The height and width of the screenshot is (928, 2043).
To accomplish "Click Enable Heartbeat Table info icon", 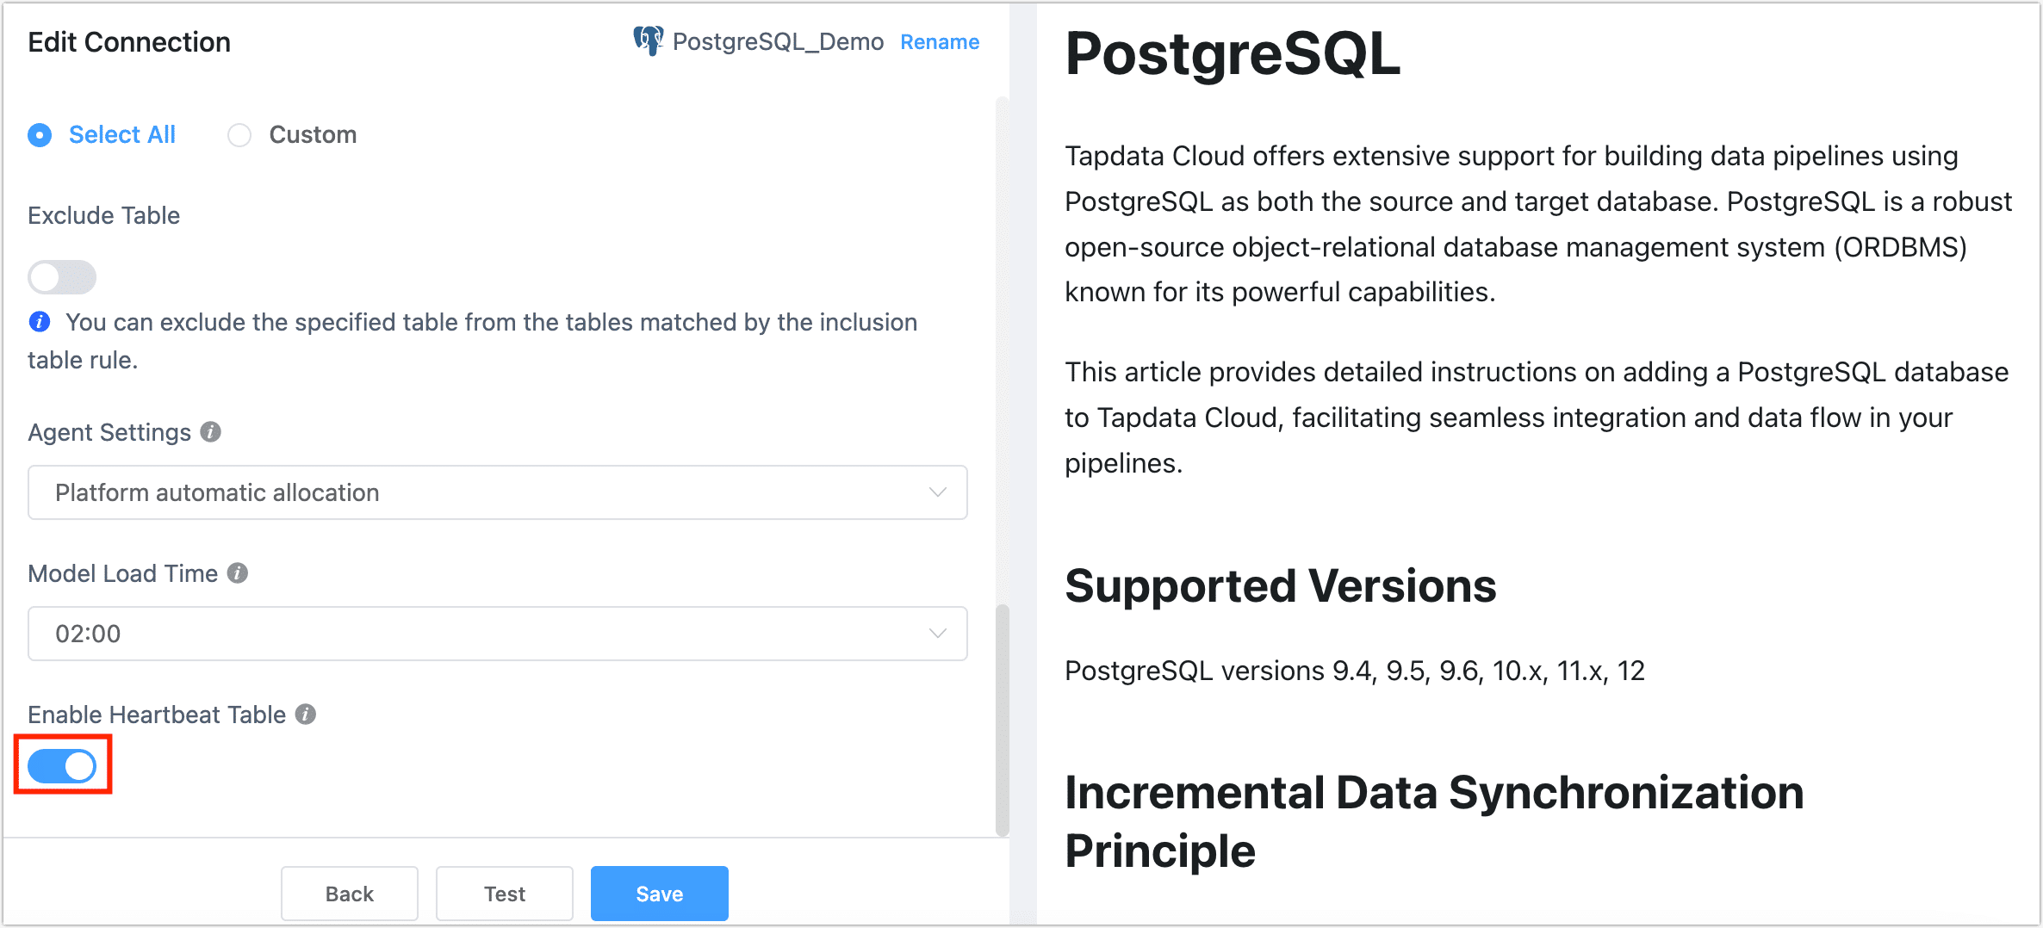I will coord(306,714).
